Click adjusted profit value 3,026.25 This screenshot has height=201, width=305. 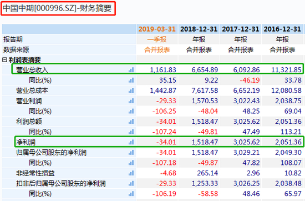click(x=246, y=183)
